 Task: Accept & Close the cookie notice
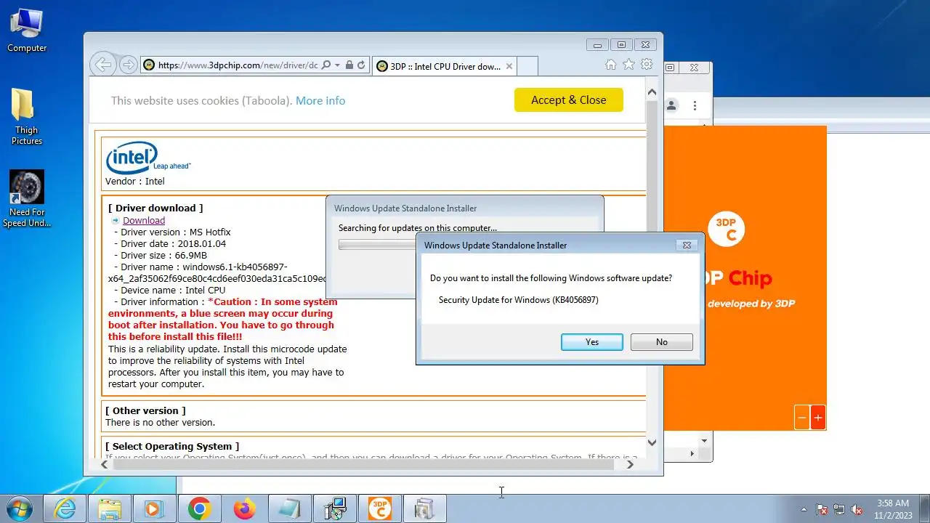tap(568, 100)
